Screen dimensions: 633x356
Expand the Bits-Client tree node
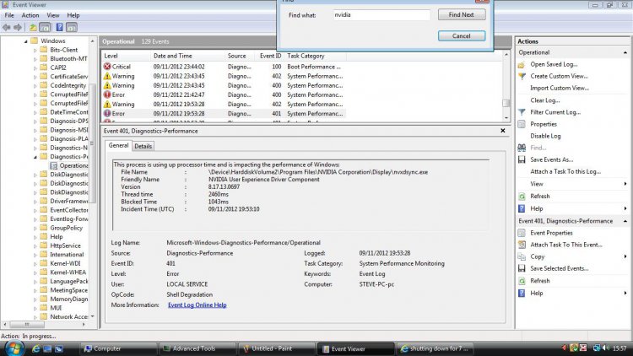35,50
